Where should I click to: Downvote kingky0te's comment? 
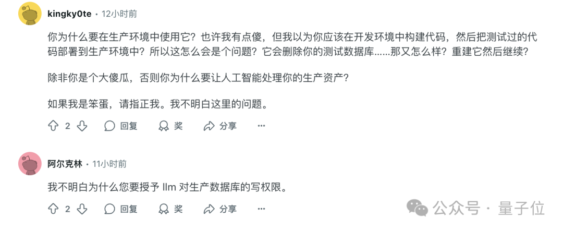(x=82, y=126)
